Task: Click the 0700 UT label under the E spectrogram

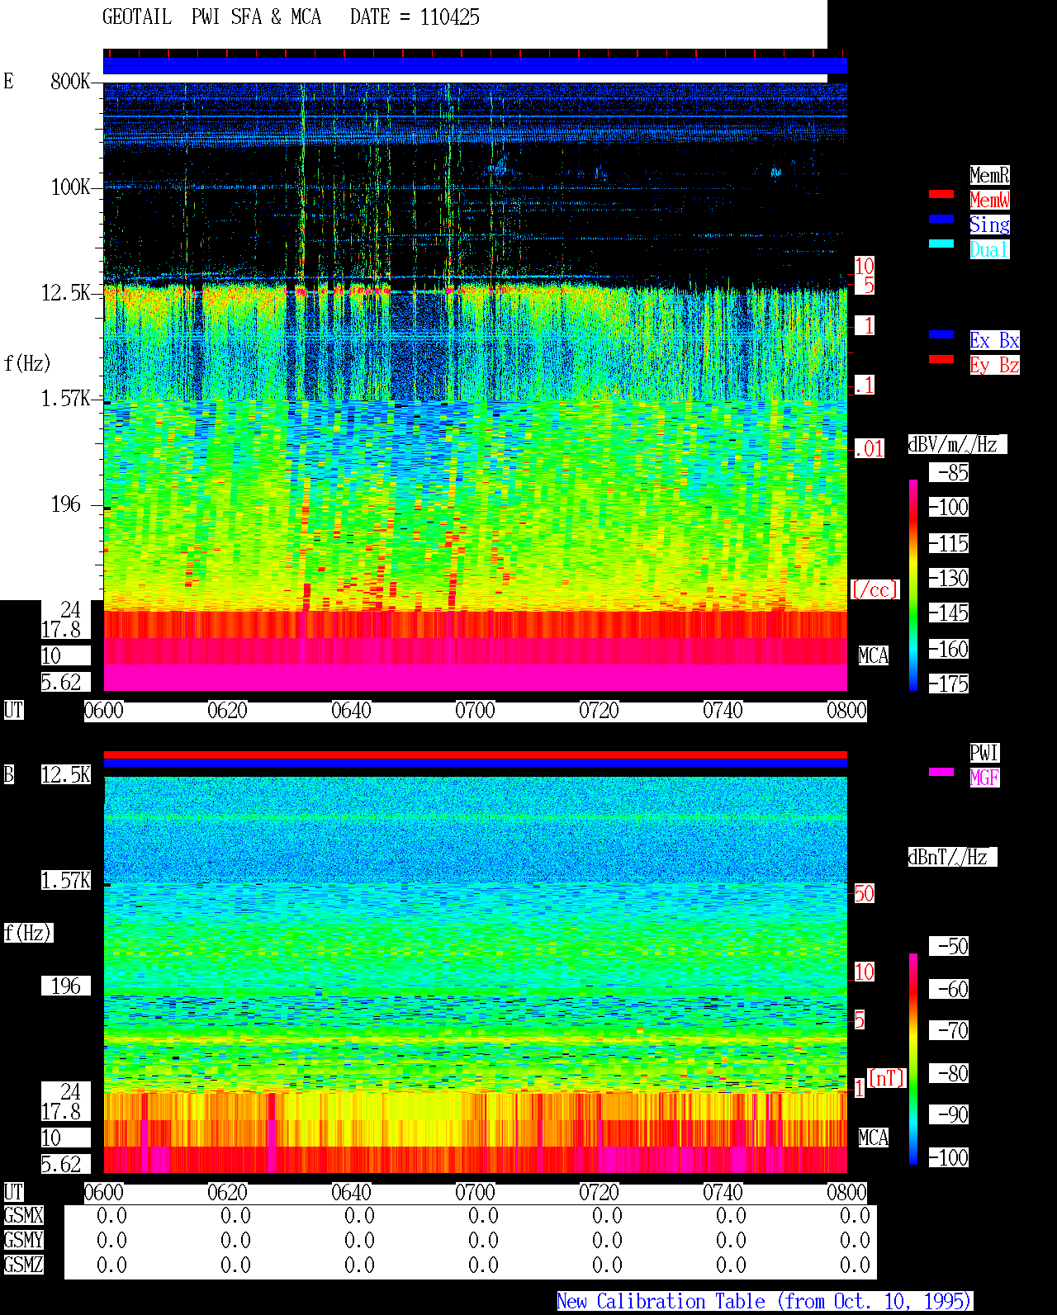Action: tap(476, 711)
